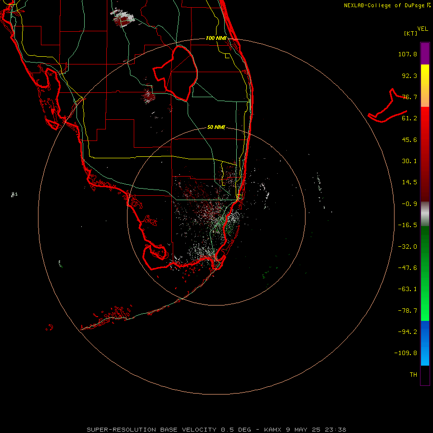This screenshot has width=433, height=433.
Task: Select the -63.1 velocity scale value
Action: tap(408, 289)
